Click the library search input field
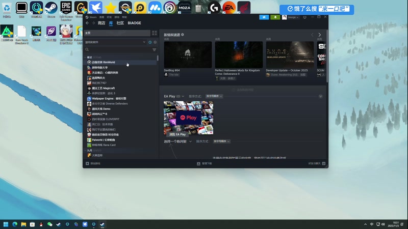The image size is (408, 229). (120, 49)
